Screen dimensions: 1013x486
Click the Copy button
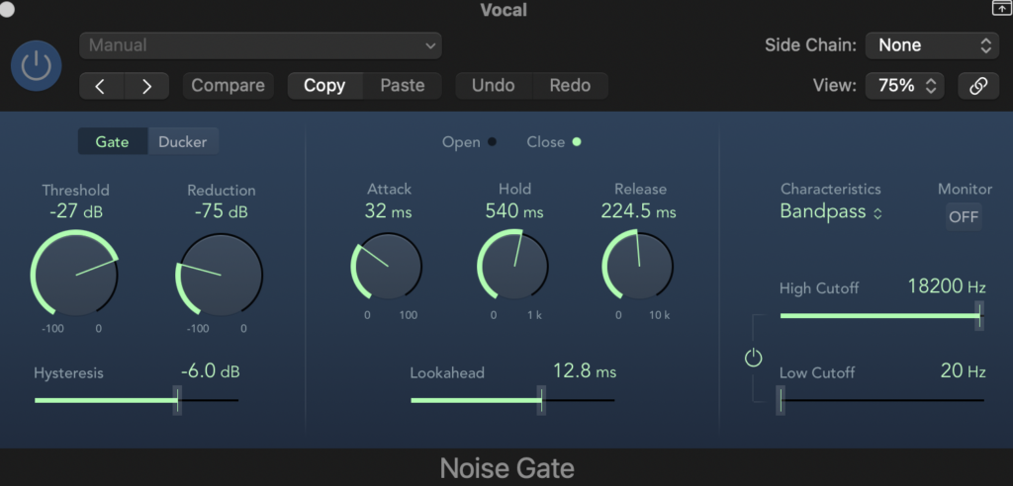pos(324,86)
